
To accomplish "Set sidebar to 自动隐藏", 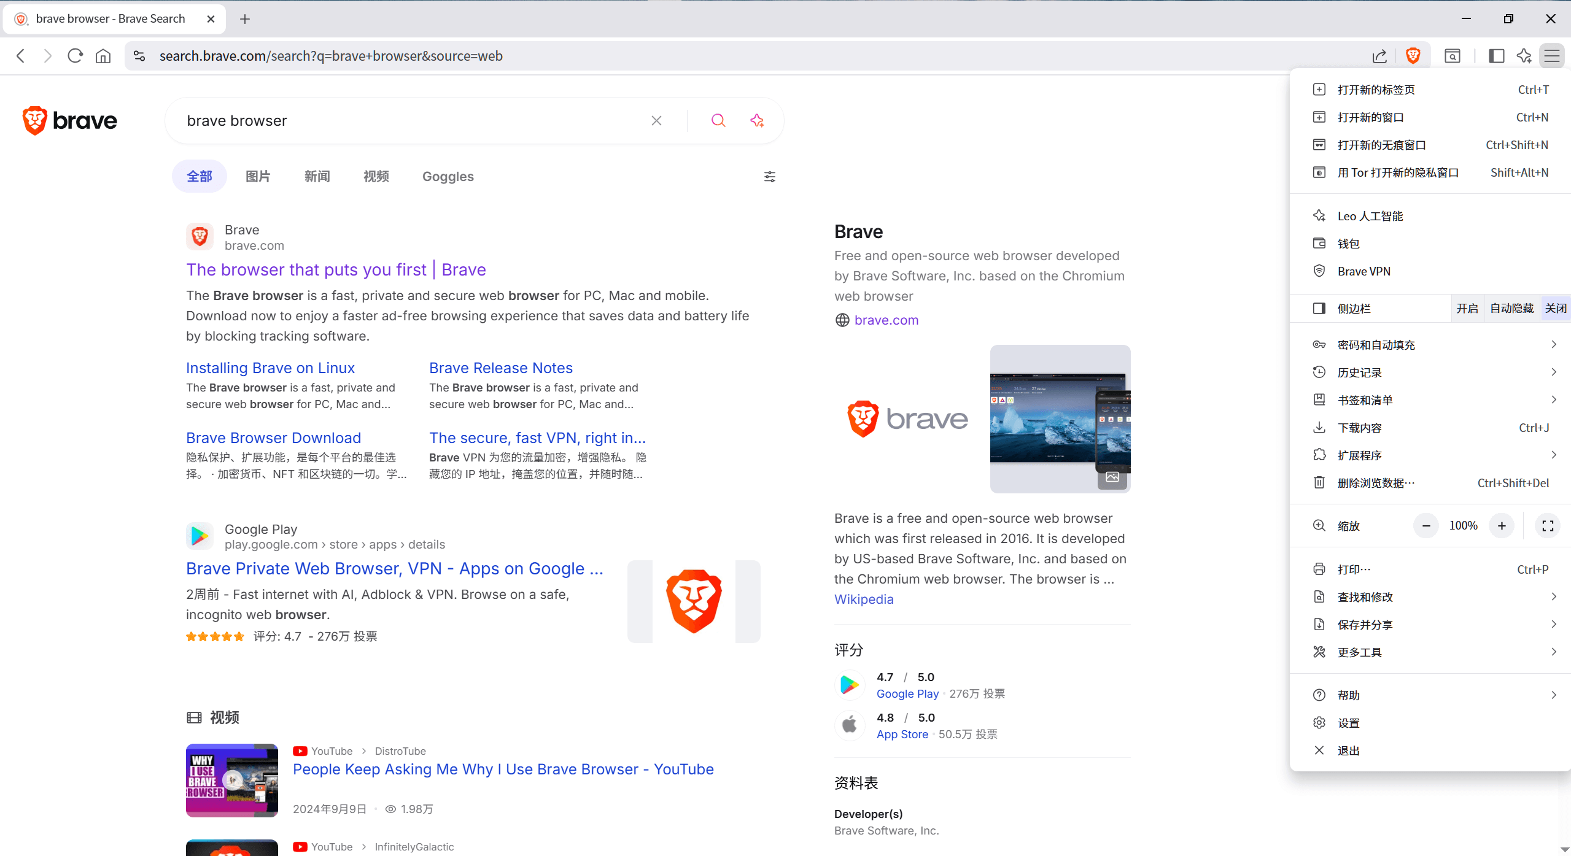I will tap(1511, 308).
